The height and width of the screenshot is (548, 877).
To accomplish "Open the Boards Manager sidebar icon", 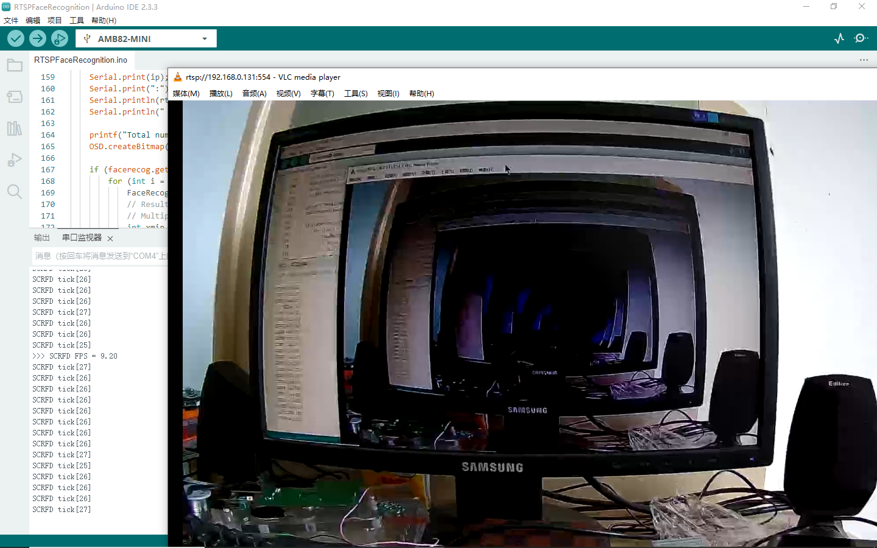I will (x=15, y=97).
